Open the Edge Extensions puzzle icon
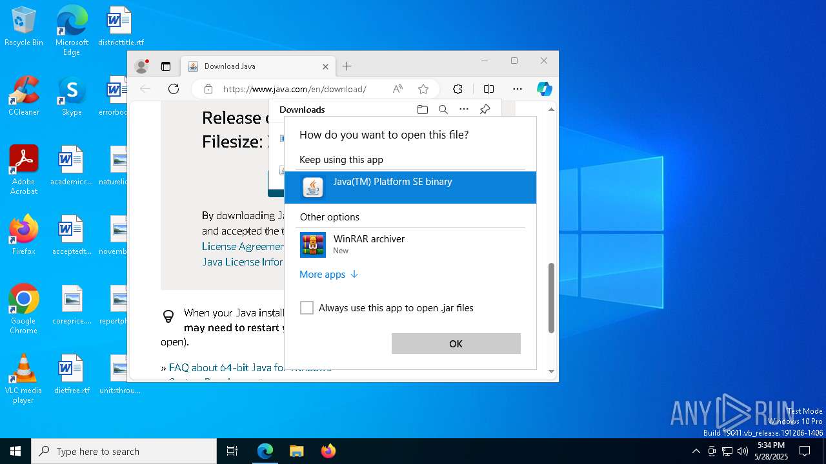This screenshot has height=464, width=826. (458, 89)
